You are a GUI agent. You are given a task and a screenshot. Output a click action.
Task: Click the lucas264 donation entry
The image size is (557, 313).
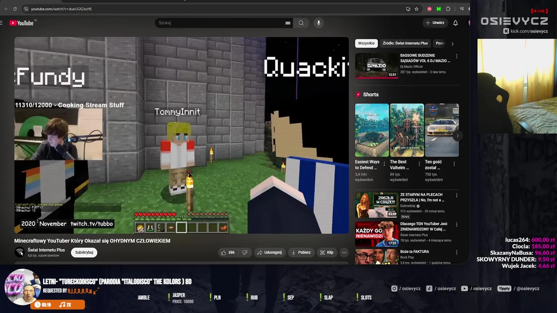[x=530, y=240]
